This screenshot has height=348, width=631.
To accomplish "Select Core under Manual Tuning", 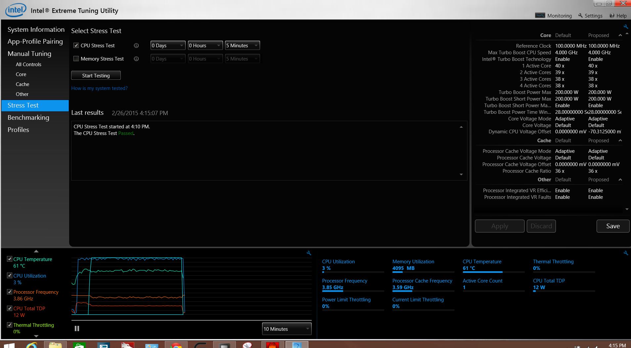I will point(21,74).
